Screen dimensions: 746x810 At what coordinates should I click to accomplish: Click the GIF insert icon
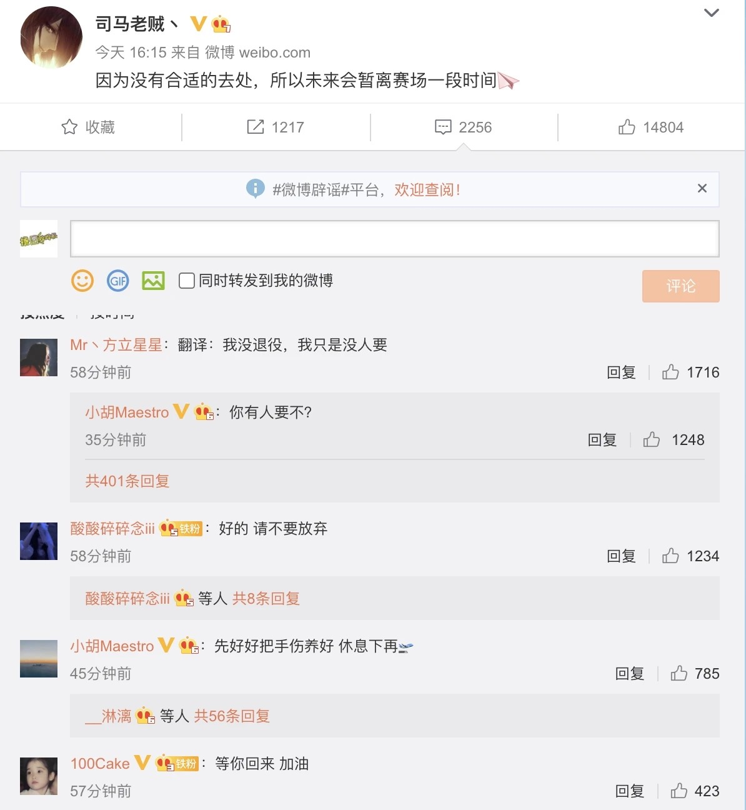pyautogui.click(x=117, y=281)
